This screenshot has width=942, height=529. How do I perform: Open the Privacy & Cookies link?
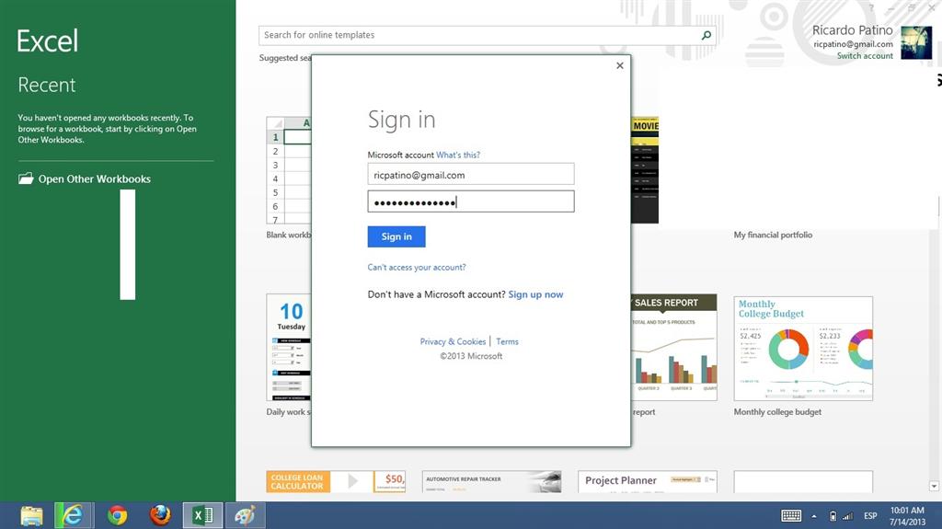tap(453, 341)
